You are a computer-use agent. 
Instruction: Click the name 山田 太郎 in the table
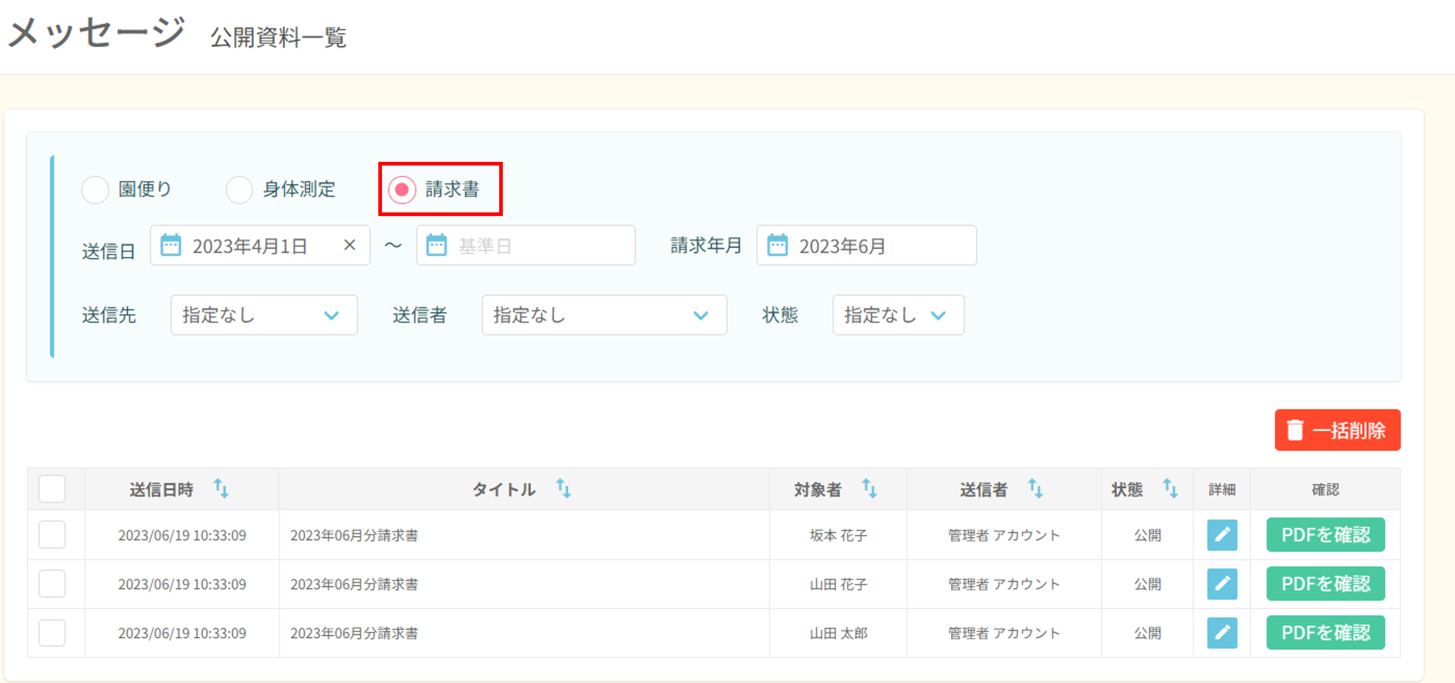838,633
